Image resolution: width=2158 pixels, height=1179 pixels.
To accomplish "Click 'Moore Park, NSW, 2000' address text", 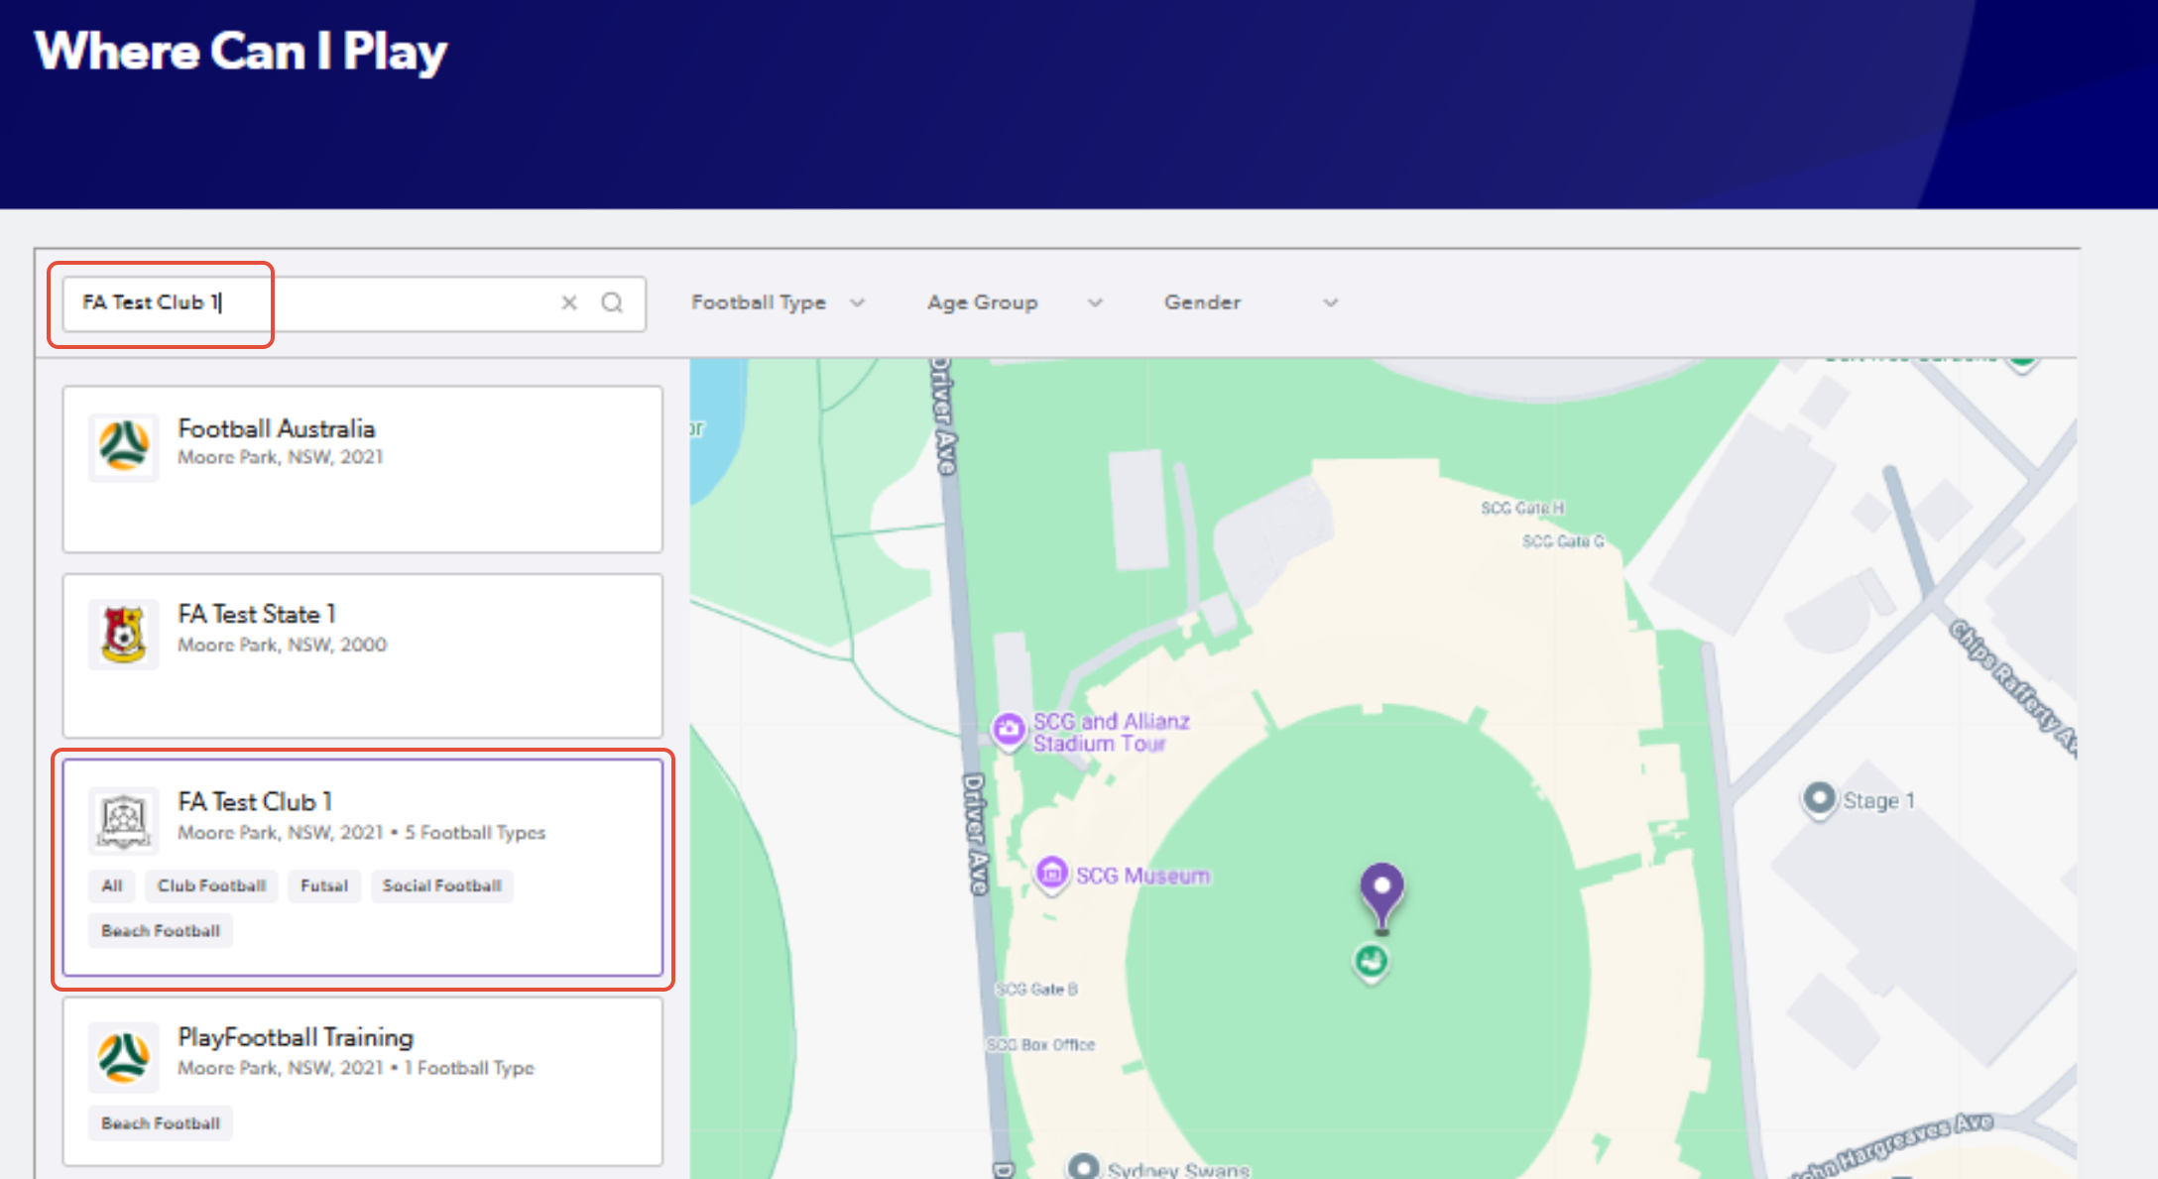I will point(283,645).
